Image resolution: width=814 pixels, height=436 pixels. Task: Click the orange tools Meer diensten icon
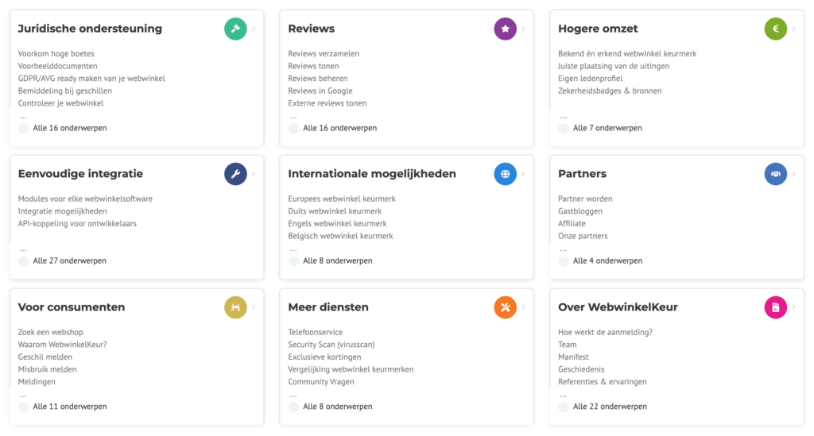tap(506, 307)
